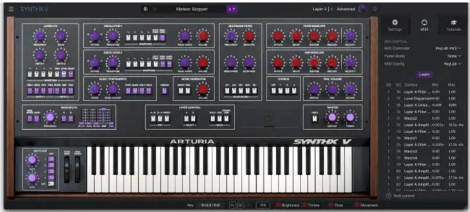This screenshot has width=470, height=212.
Task: Click Layer Control Reset switch
Action: pos(167,118)
